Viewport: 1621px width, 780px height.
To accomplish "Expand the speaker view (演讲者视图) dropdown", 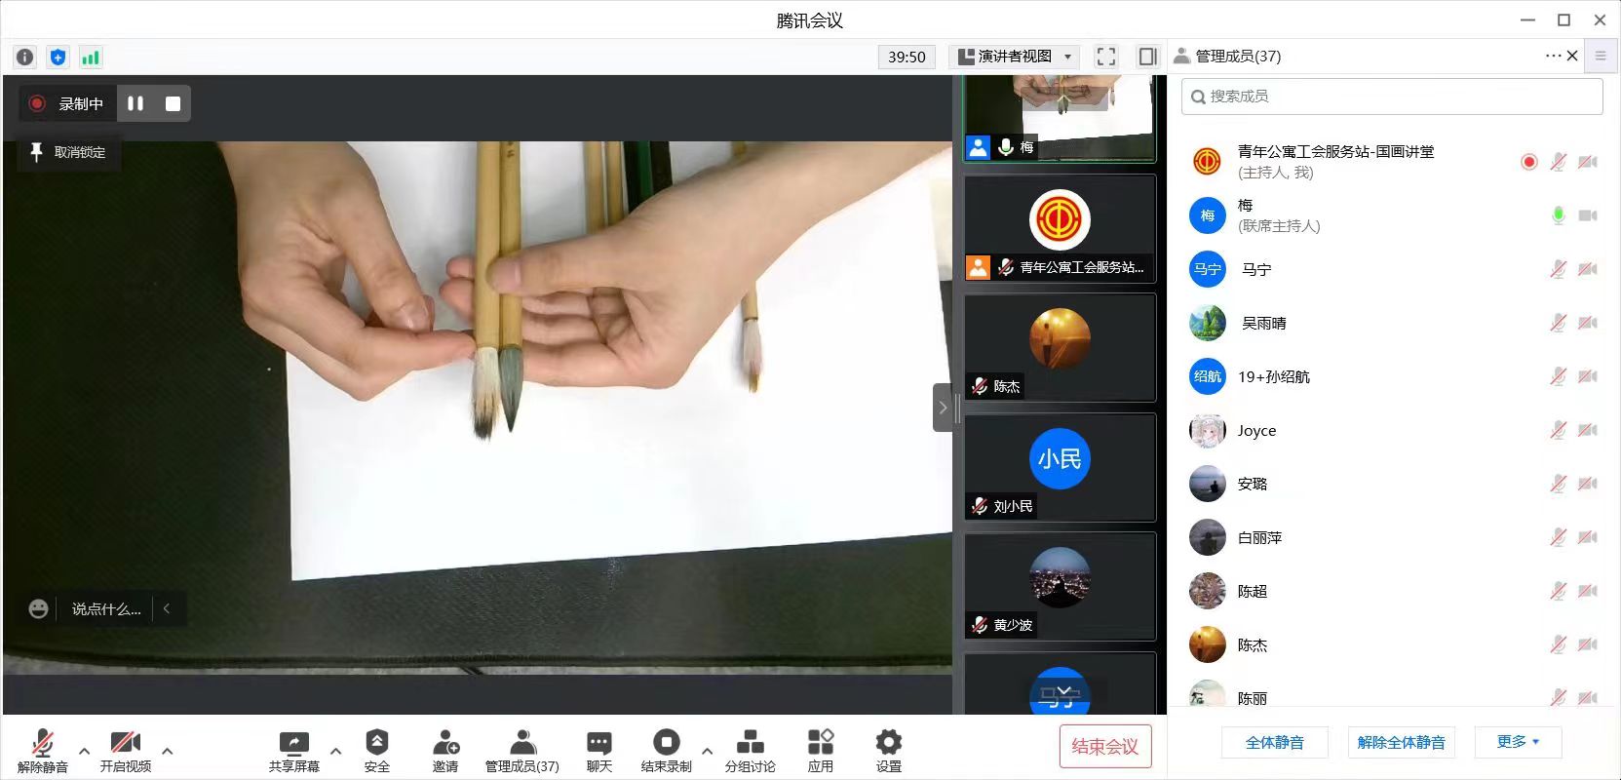I will click(x=1014, y=57).
